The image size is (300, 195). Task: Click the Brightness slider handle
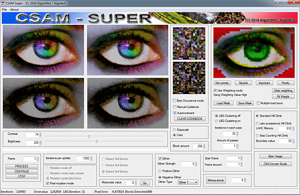coord(97,141)
